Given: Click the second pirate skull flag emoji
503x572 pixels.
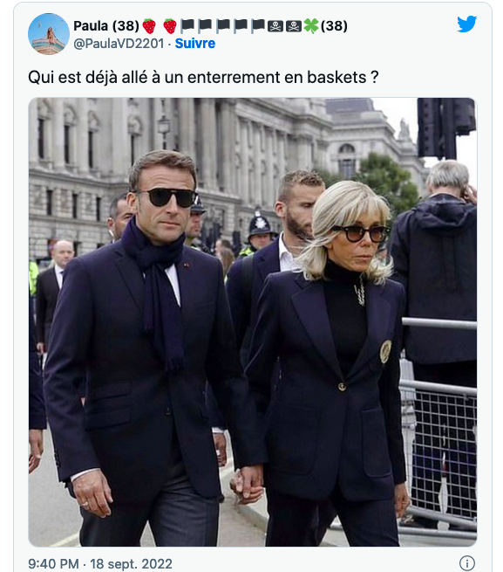Looking at the screenshot, I should pos(294,26).
